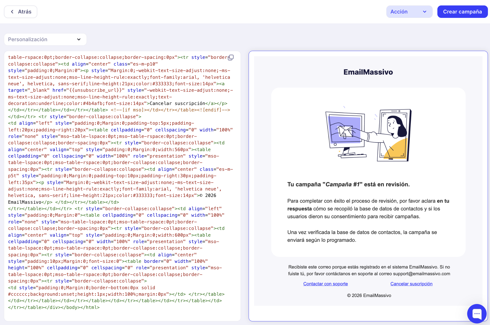
Task: Click the email illustration image in the preview
Action: tap(368, 135)
